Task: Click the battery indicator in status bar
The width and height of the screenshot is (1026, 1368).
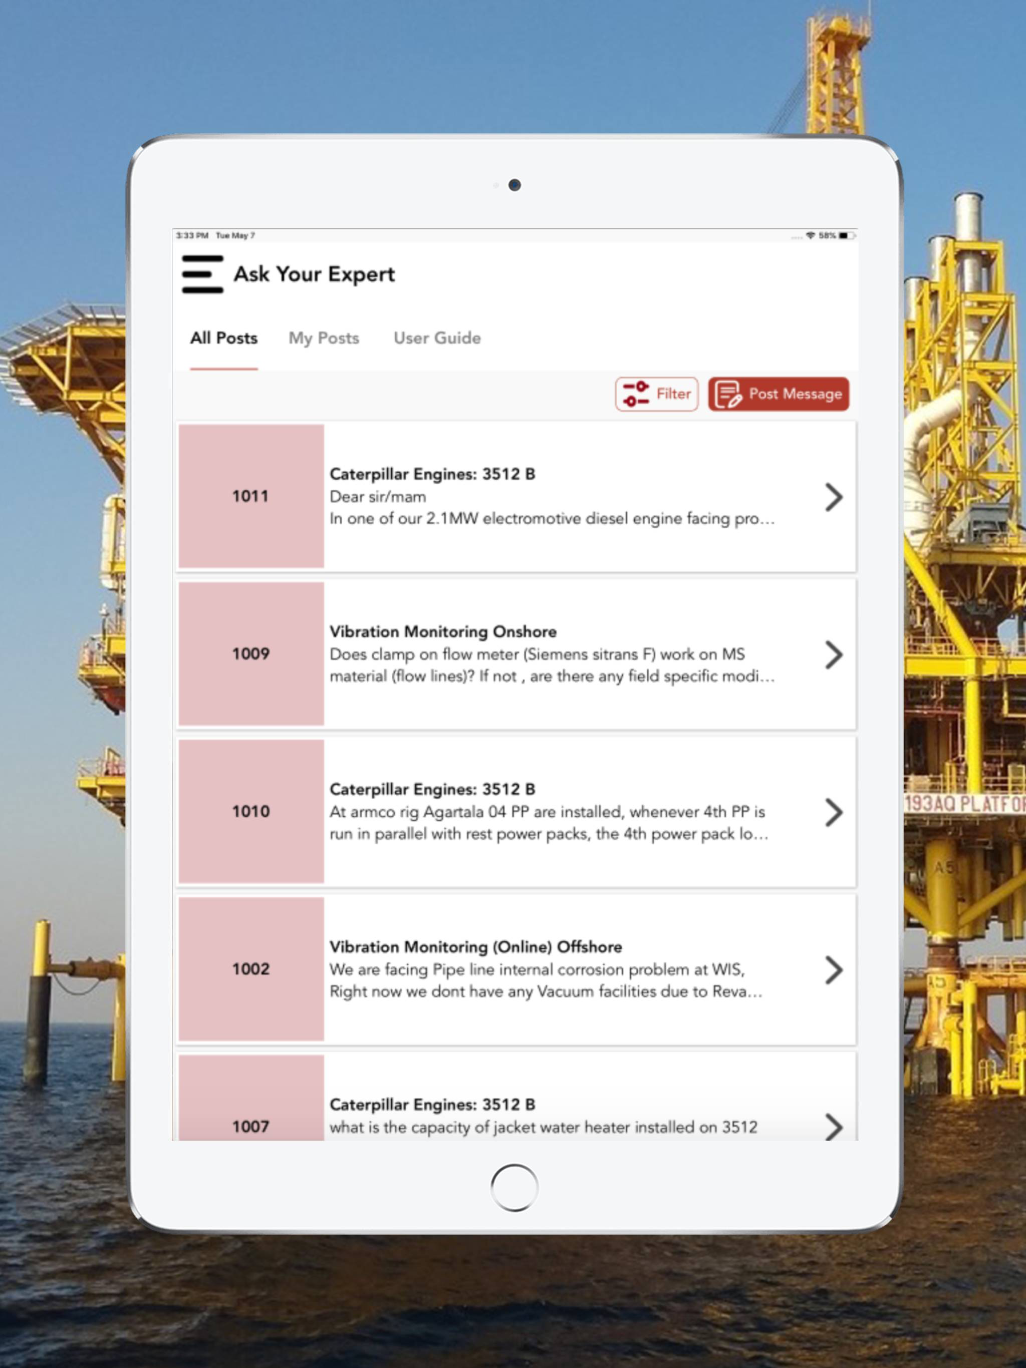Action: [847, 236]
